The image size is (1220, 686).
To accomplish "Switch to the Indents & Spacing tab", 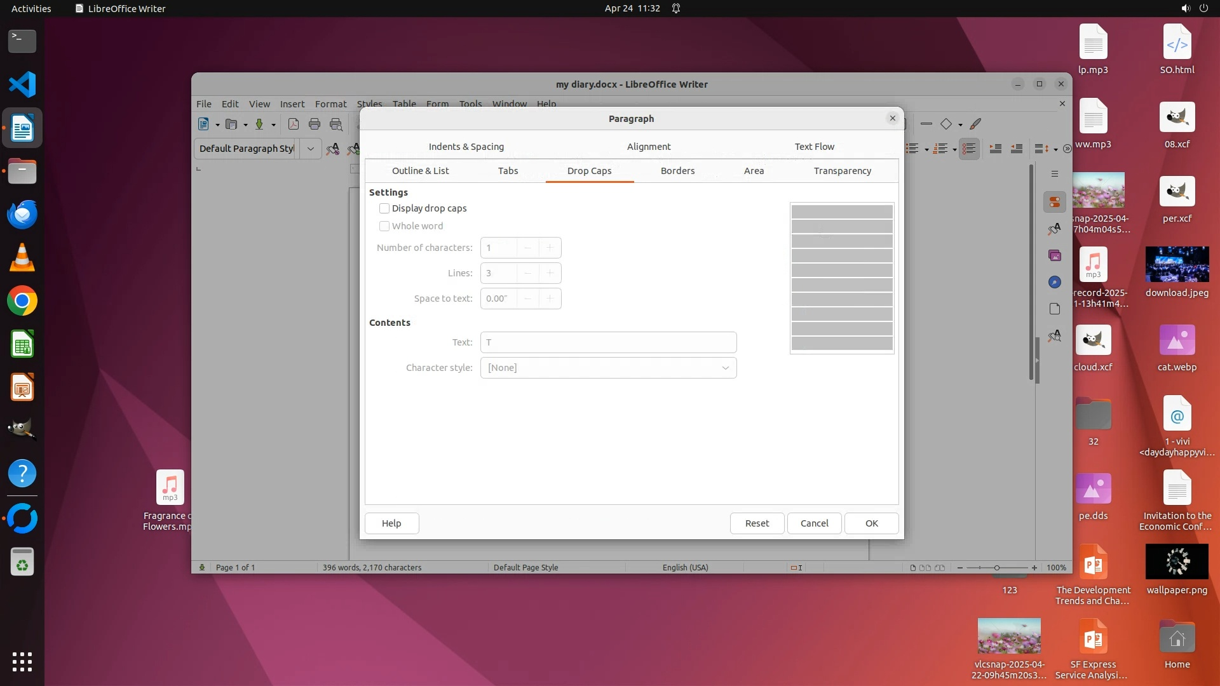I will pyautogui.click(x=466, y=147).
